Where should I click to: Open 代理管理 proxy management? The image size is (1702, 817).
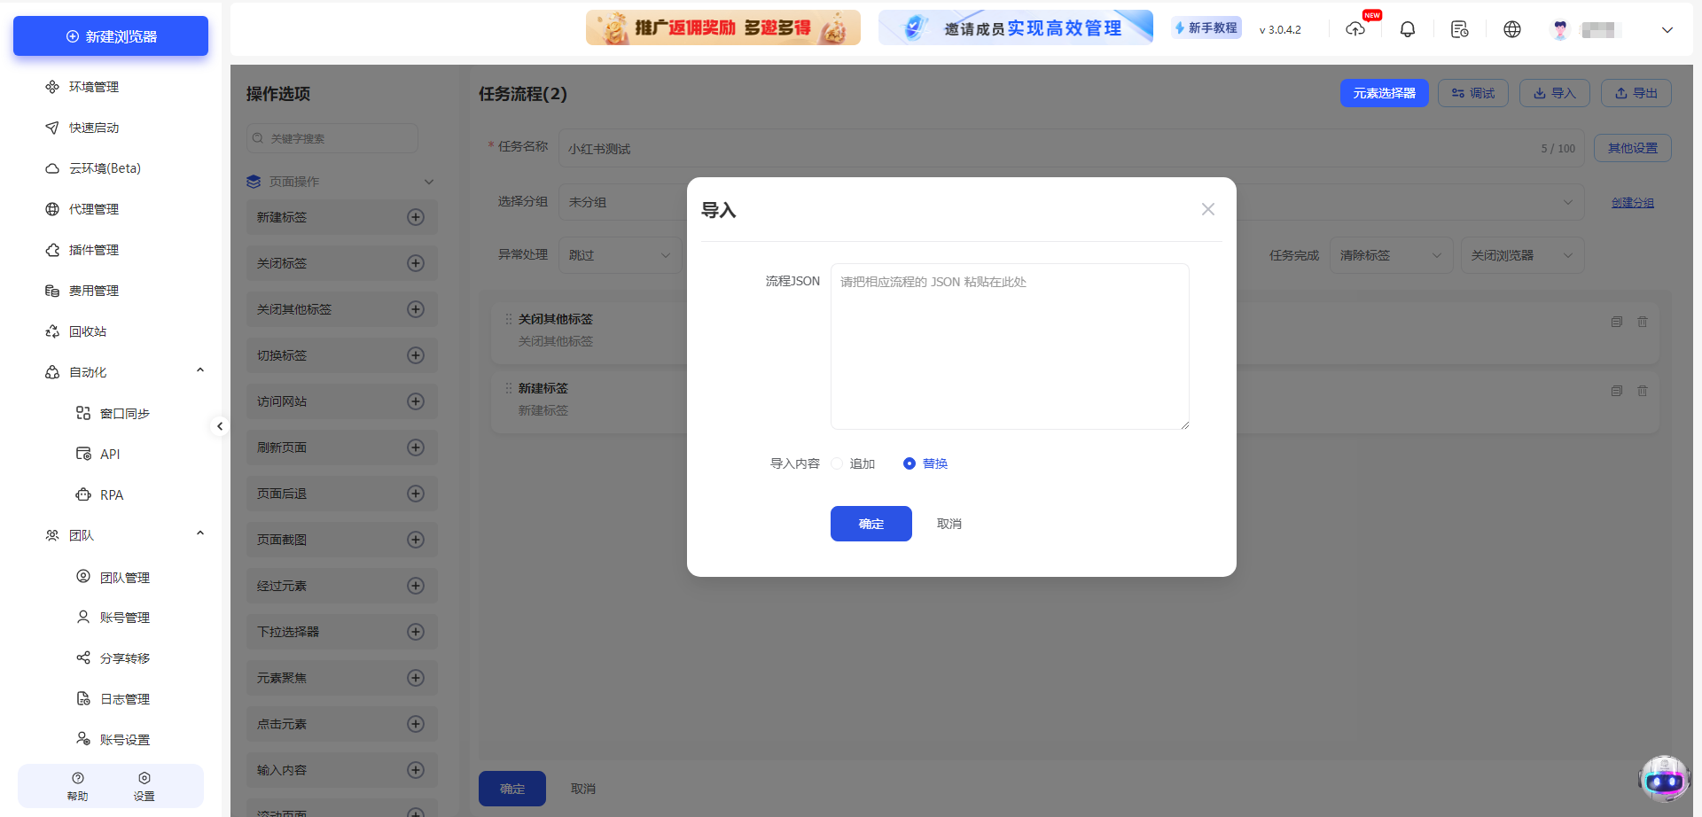[92, 209]
